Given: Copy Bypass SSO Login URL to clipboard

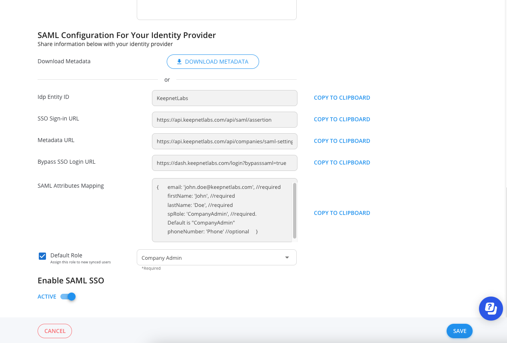Looking at the screenshot, I should click(342, 162).
